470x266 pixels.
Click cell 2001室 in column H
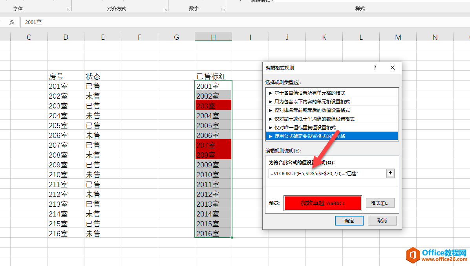tap(213, 86)
